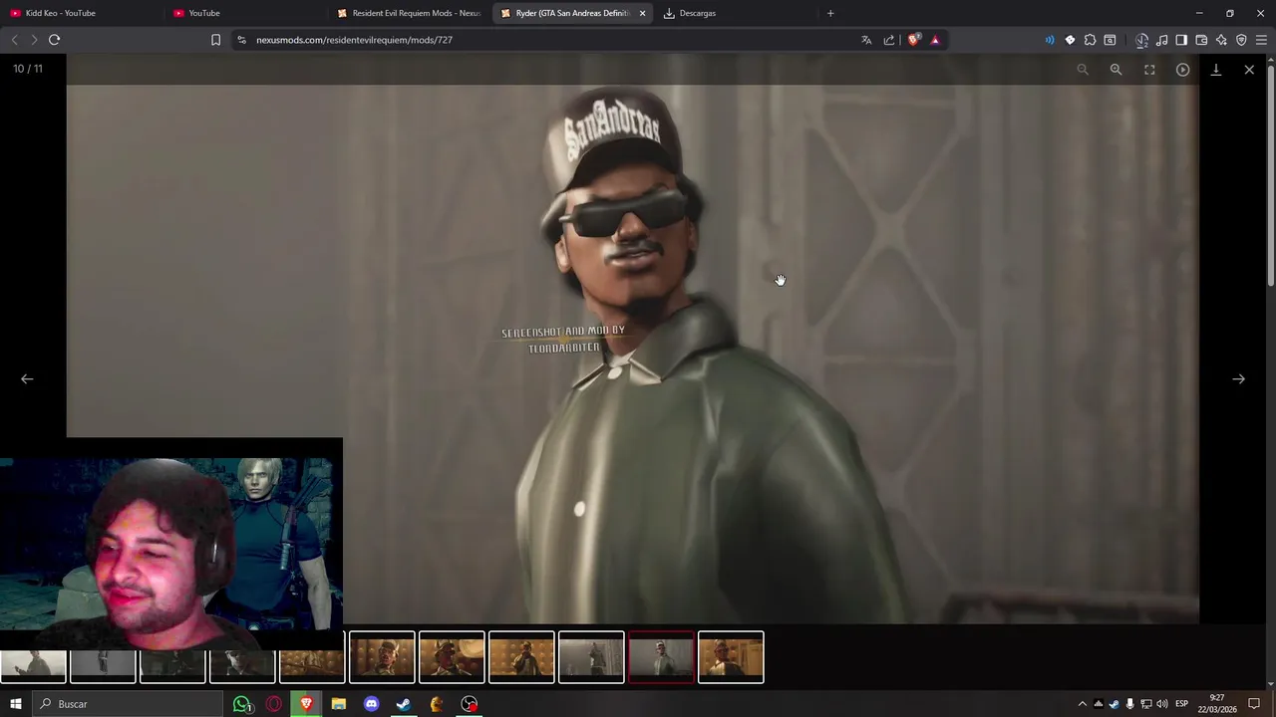1276x717 pixels.
Task: Click the microphone tray icon
Action: pyautogui.click(x=1129, y=704)
